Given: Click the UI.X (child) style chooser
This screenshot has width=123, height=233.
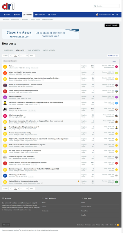Looking at the screenshot, I should pyautogui.click(x=6, y=225).
